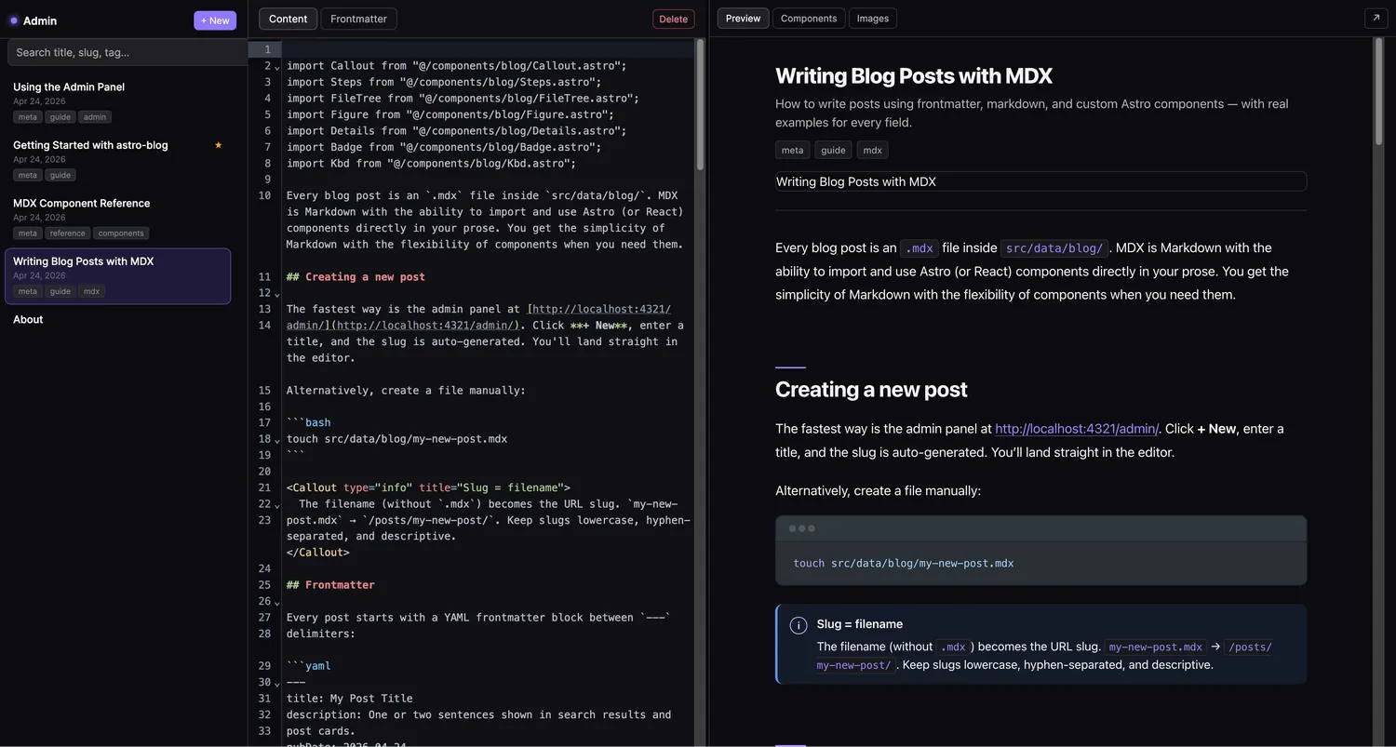Toggle the 'mdx' tag pill under the preview title
The width and height of the screenshot is (1396, 747).
click(x=871, y=150)
